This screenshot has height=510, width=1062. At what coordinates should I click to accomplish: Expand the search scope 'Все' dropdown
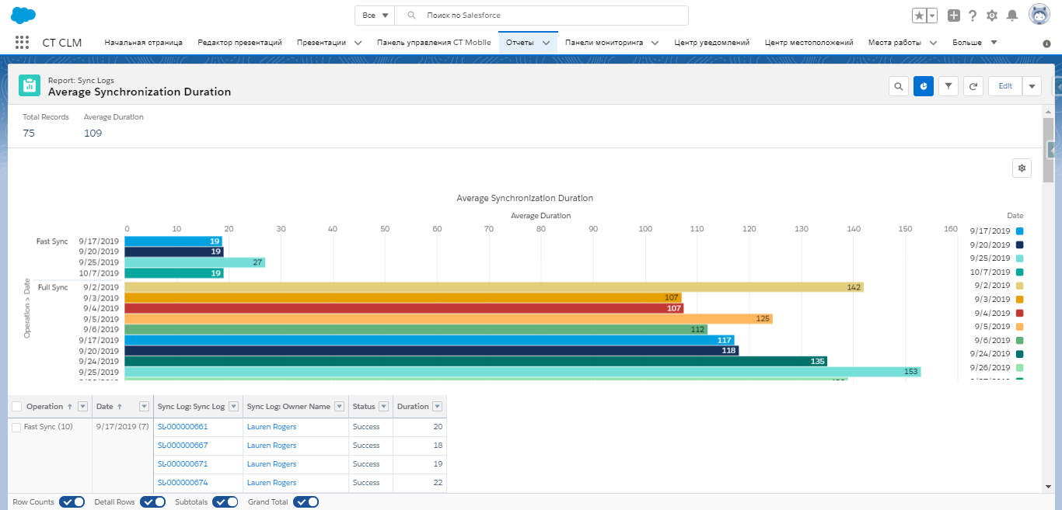(375, 16)
